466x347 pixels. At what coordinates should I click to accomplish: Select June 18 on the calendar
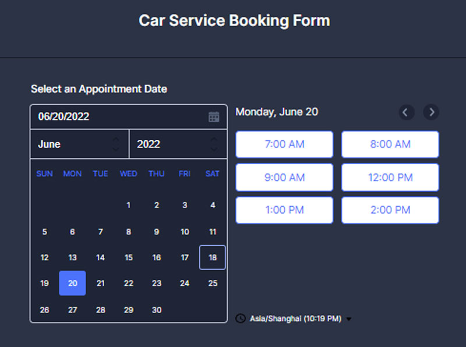pyautogui.click(x=213, y=257)
